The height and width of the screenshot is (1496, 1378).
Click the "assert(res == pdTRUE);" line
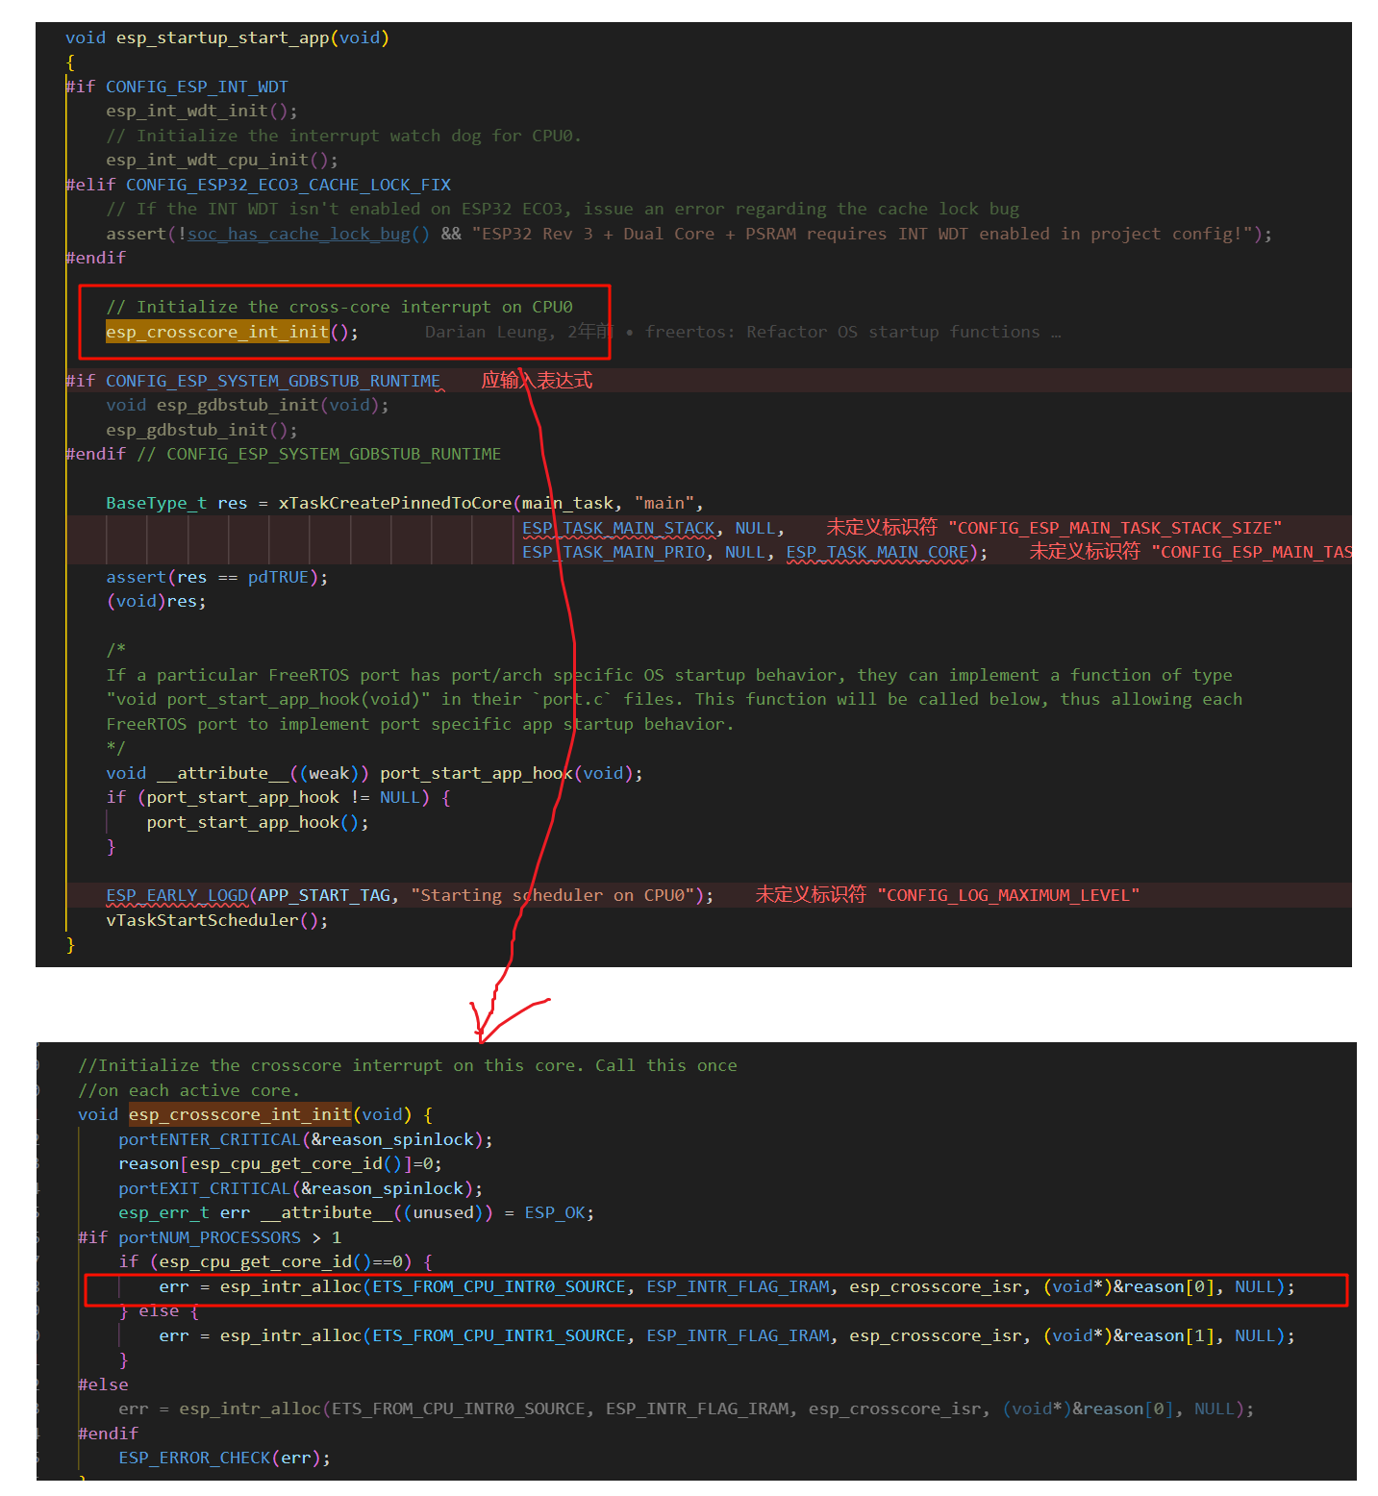(217, 578)
